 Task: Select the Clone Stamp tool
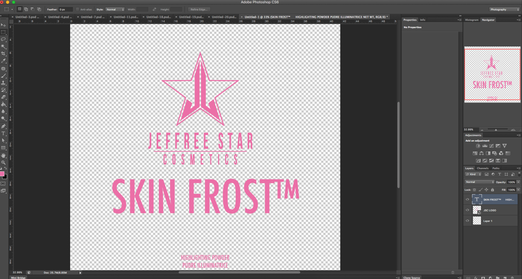pyautogui.click(x=3, y=83)
